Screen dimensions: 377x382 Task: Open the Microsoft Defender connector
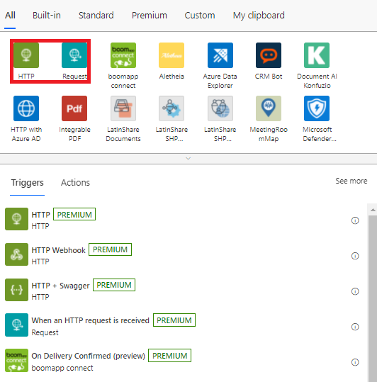(317, 108)
